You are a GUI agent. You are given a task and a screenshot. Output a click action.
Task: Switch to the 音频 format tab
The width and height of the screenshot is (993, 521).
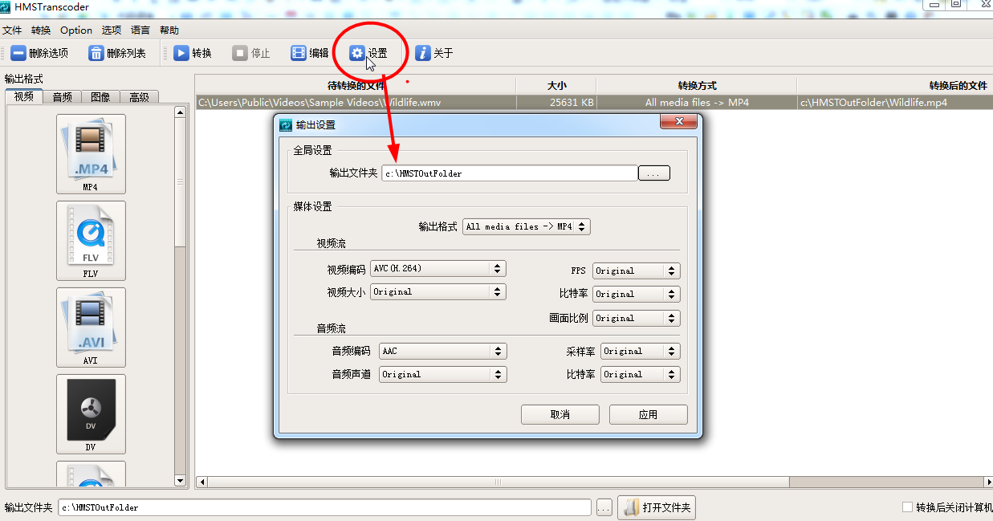[x=62, y=97]
